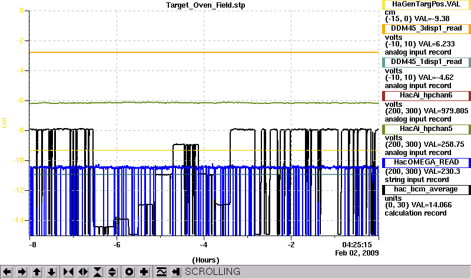Screen dimensions: 471x279
Task: Click the VAL=258.75 reading
Action: (x=444, y=144)
